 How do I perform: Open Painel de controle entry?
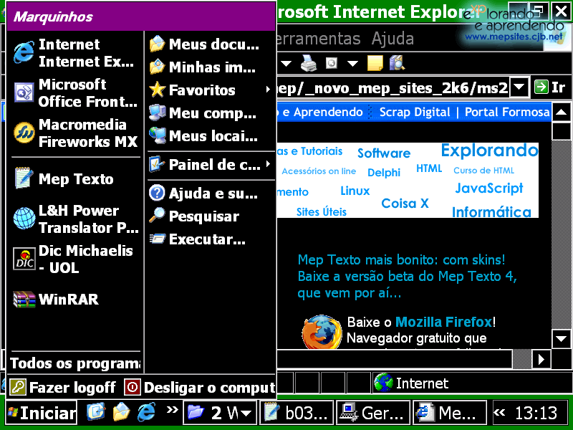coord(211,165)
